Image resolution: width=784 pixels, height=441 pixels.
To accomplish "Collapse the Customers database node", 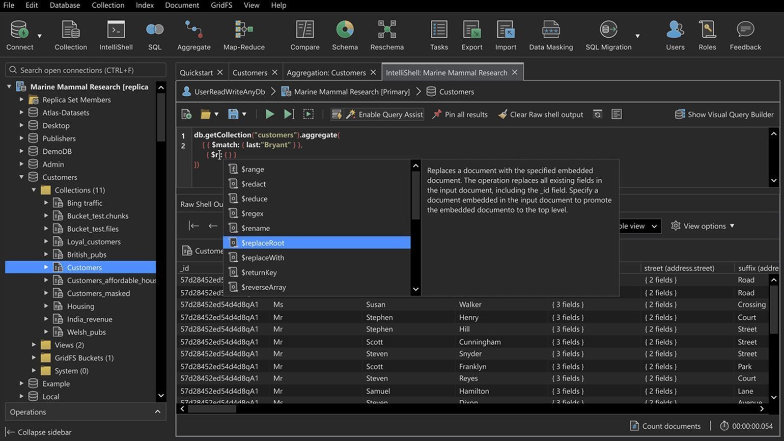I will [x=21, y=177].
